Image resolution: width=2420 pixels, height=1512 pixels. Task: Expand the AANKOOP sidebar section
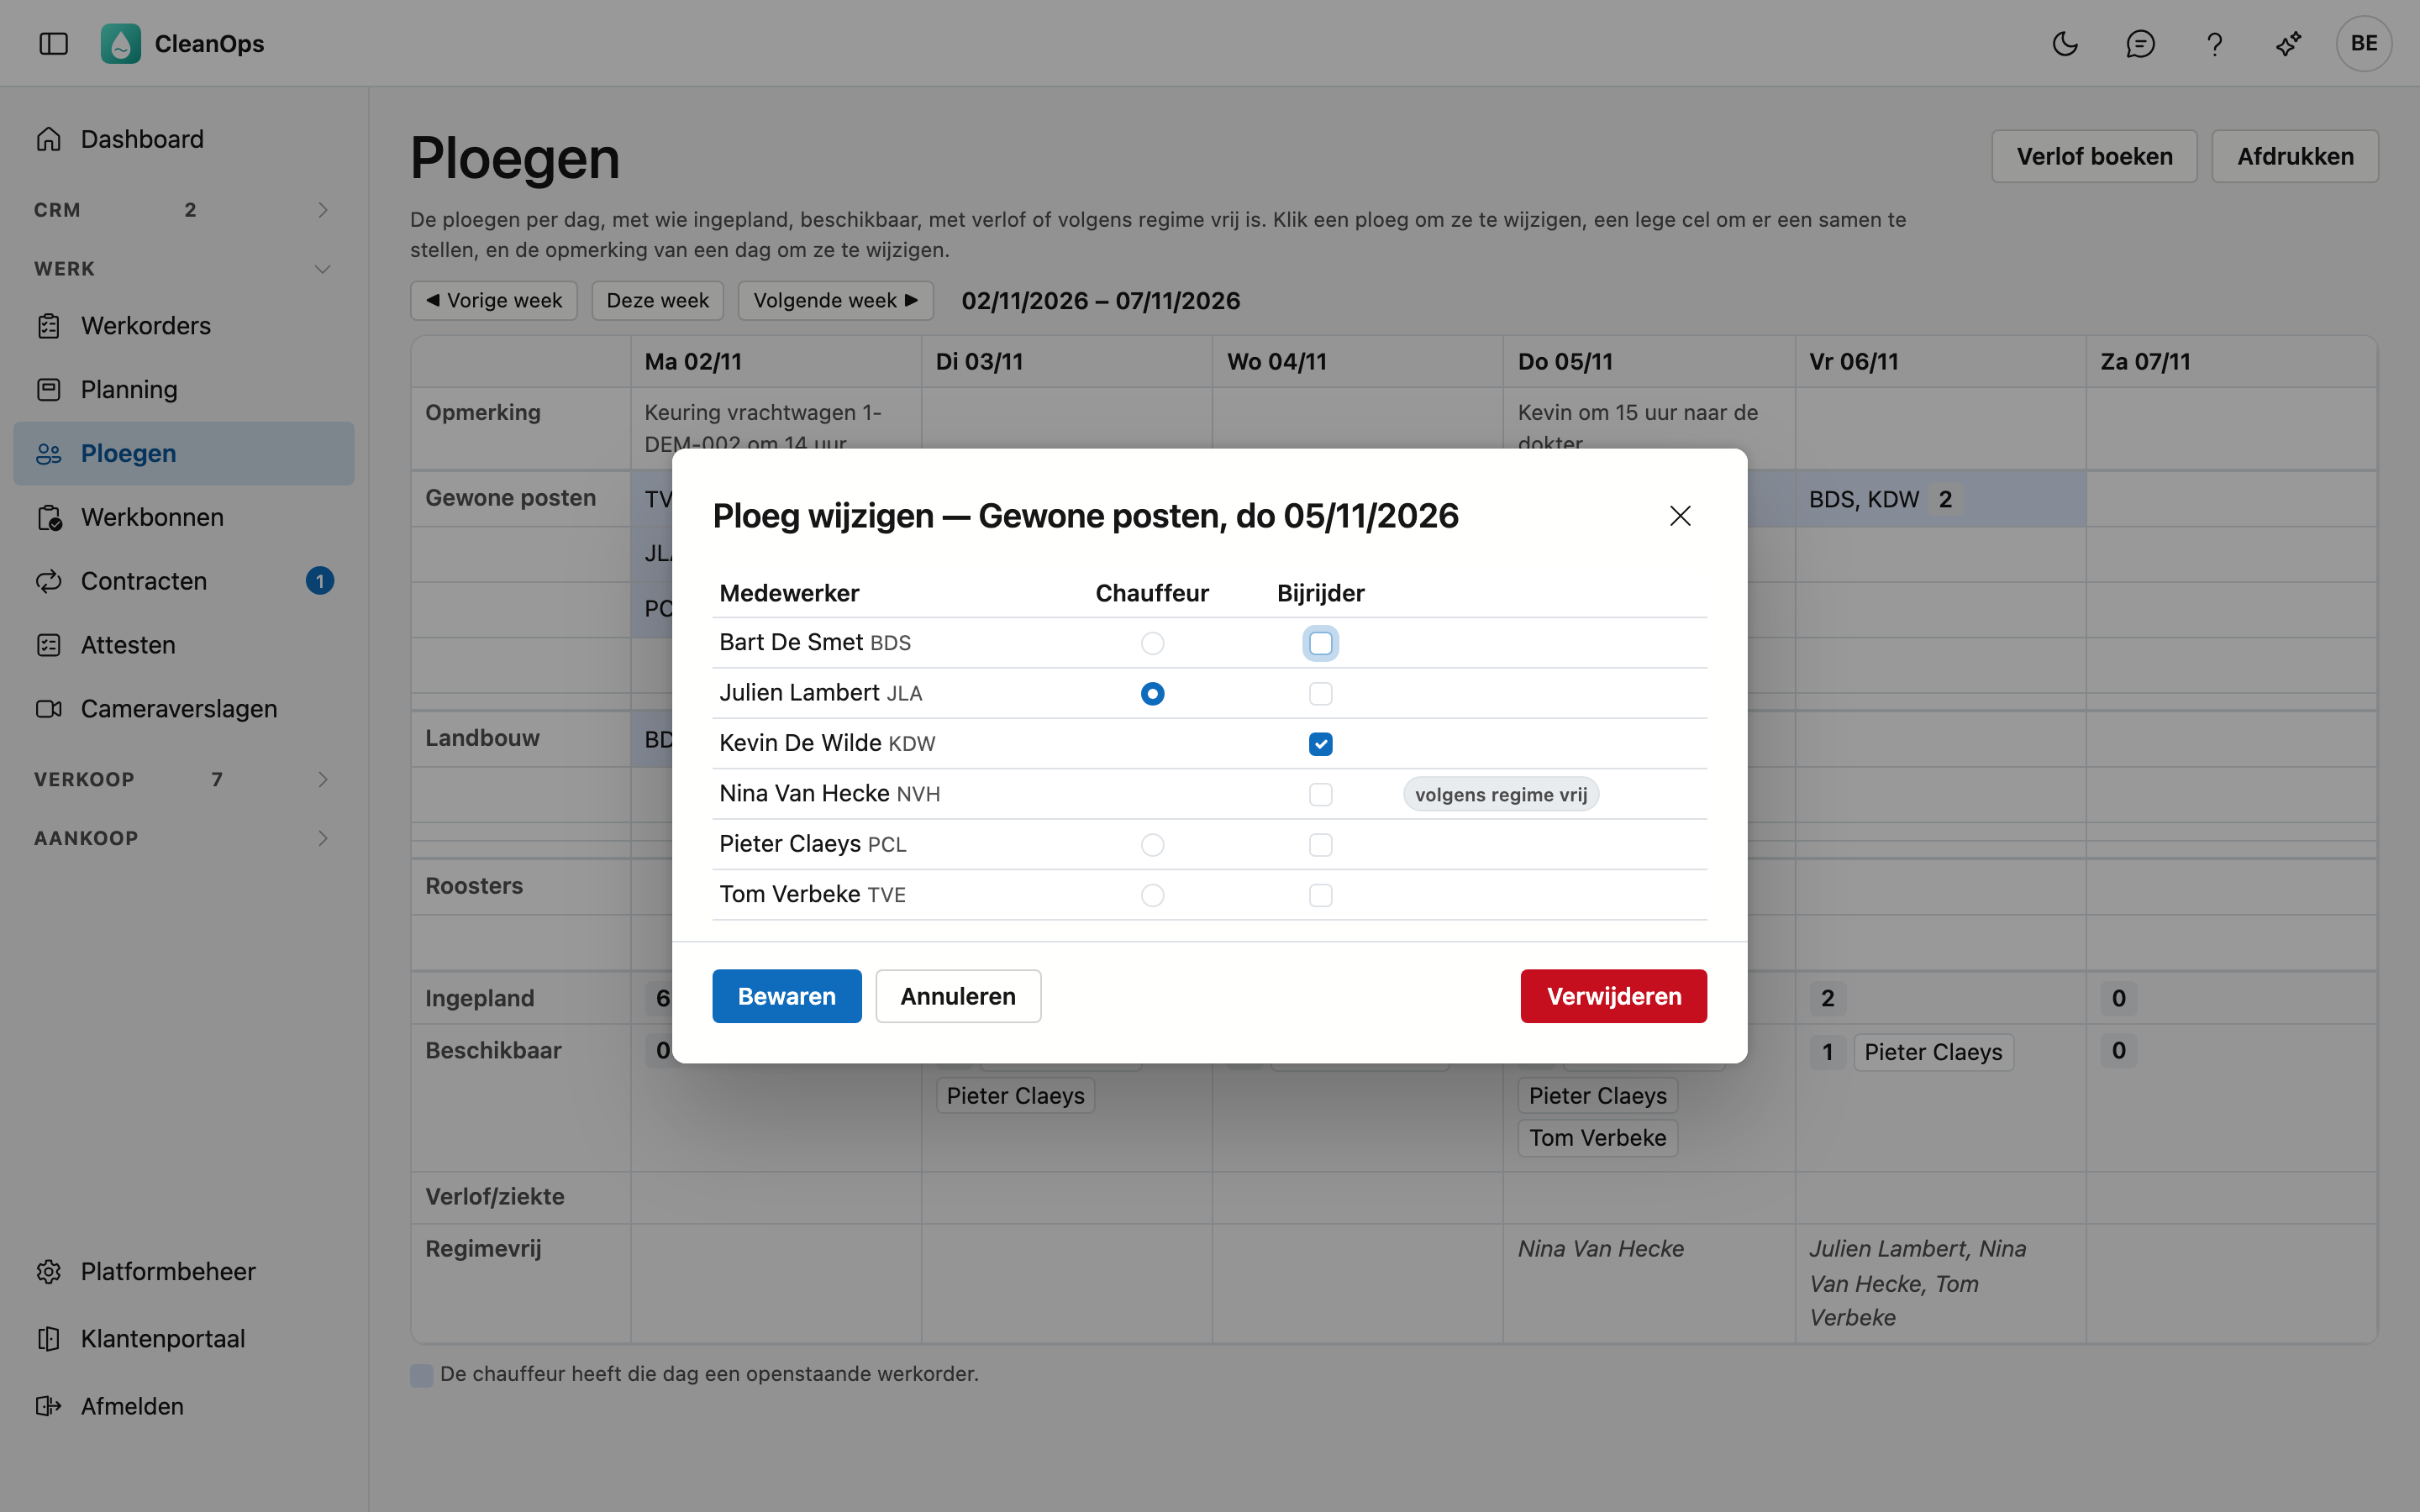tap(184, 838)
